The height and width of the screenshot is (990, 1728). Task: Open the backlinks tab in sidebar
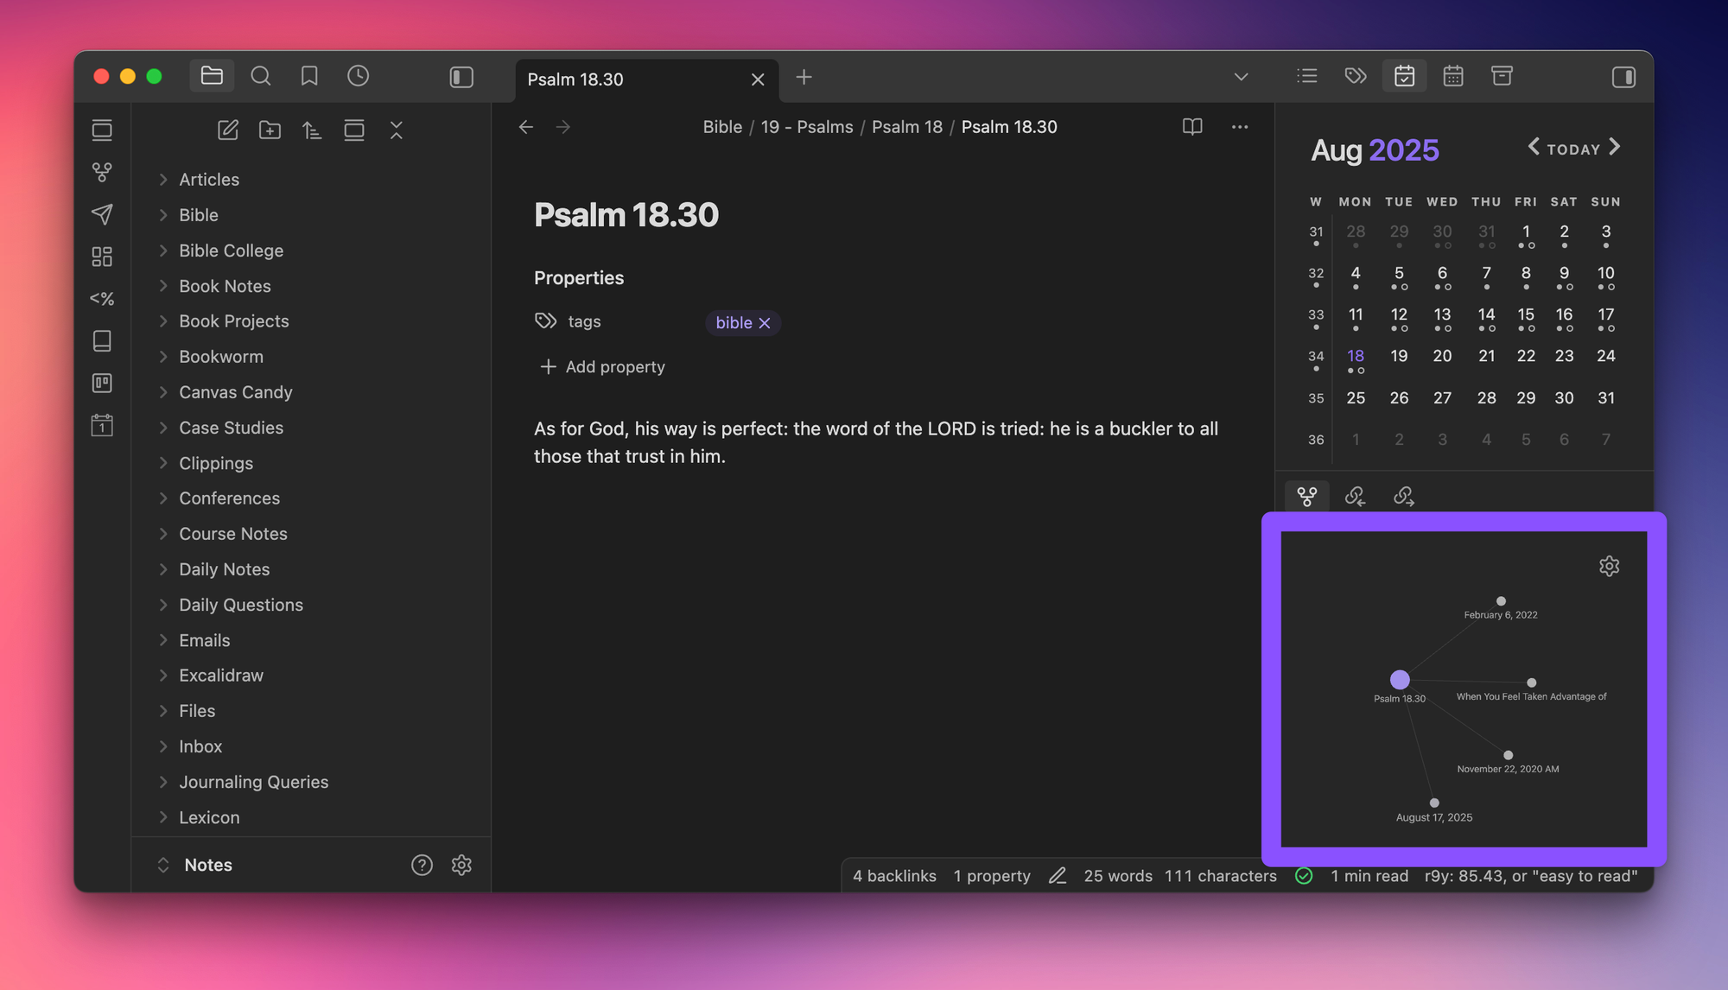[1355, 496]
